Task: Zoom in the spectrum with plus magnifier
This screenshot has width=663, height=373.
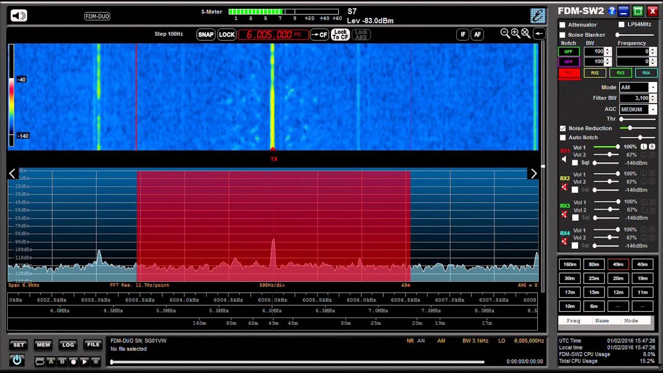Action: pyautogui.click(x=515, y=33)
